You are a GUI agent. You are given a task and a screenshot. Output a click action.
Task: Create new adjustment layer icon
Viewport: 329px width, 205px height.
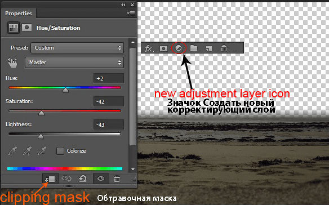tap(179, 48)
